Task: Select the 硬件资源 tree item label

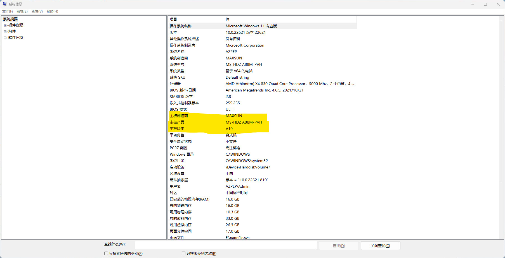Action: (x=16, y=25)
